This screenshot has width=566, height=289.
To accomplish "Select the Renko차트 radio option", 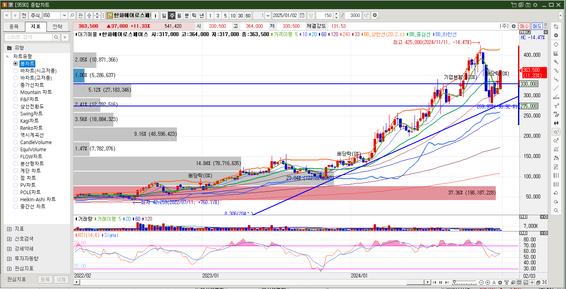I will click(x=15, y=128).
